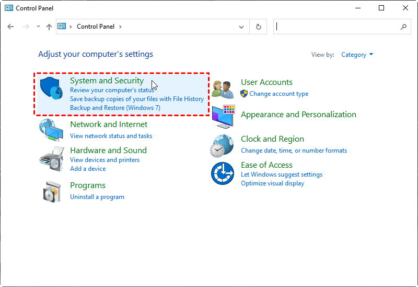Screen dimensions: 418x287
Task: Click the Hardware and Sound printer icon
Action: [x=52, y=158]
